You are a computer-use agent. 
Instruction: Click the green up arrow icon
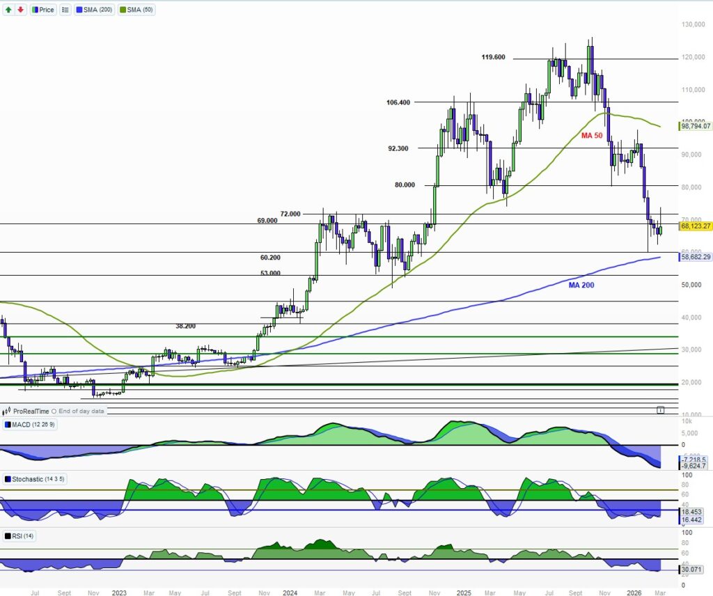8,10
